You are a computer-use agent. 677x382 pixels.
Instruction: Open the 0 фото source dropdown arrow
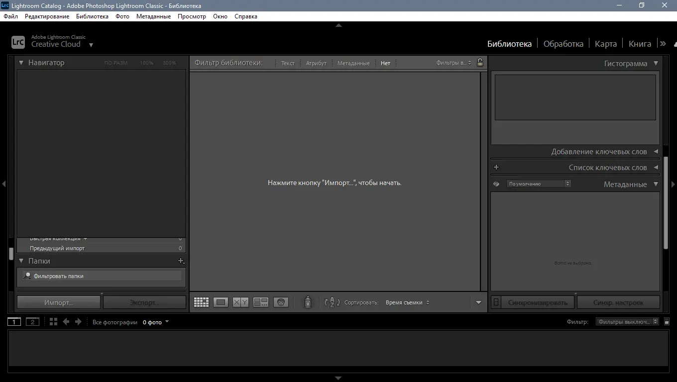[x=167, y=322]
